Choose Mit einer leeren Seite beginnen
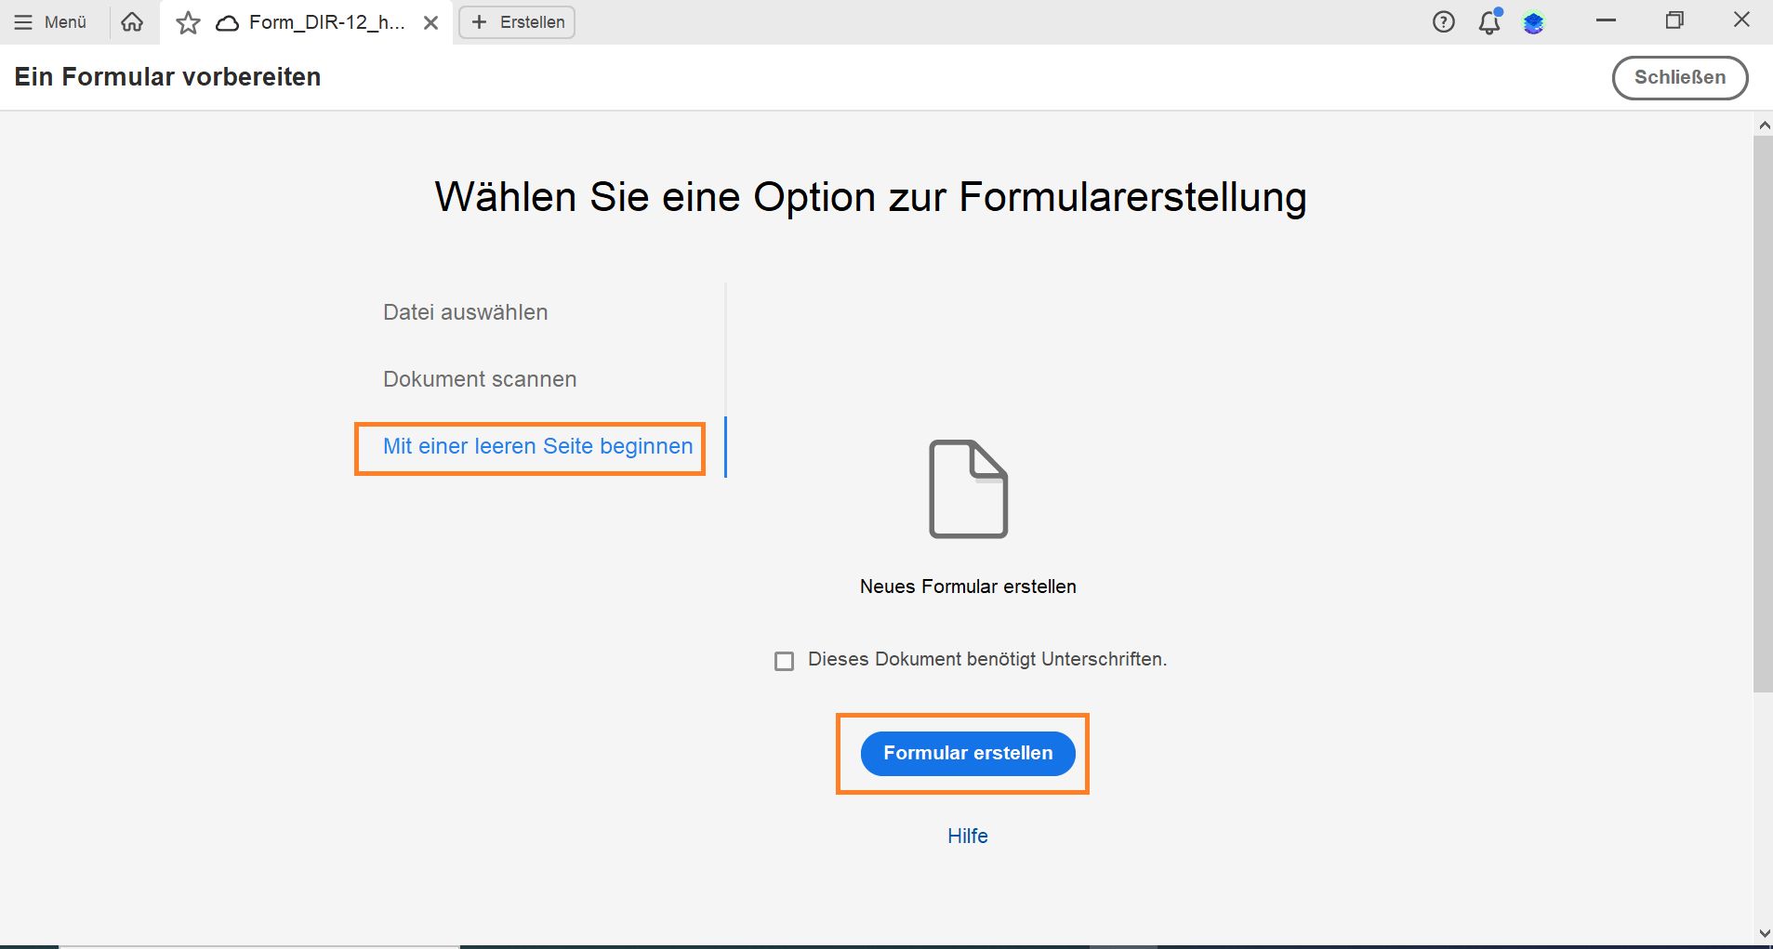This screenshot has height=949, width=1773. [x=537, y=447]
